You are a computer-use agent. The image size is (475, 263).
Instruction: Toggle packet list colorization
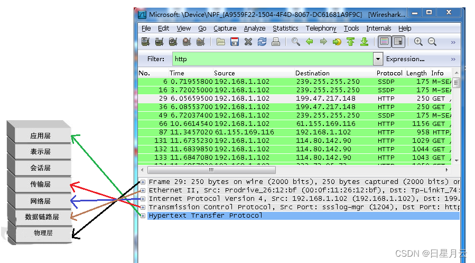[385, 42]
